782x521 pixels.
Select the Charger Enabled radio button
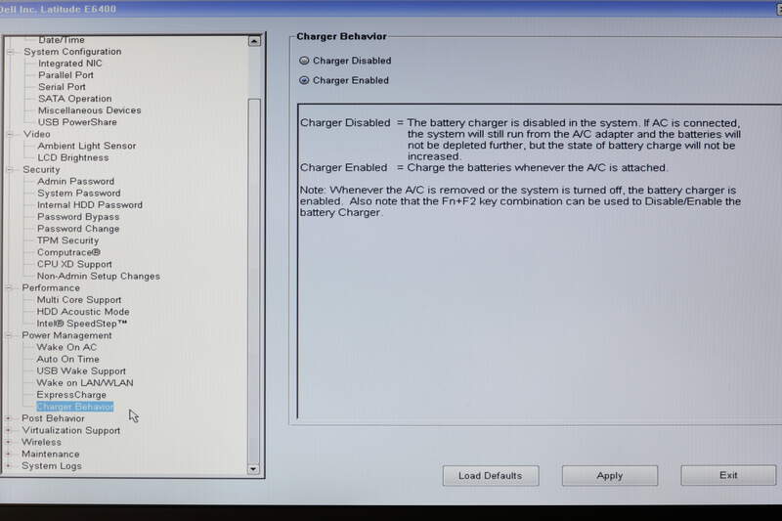[x=304, y=80]
